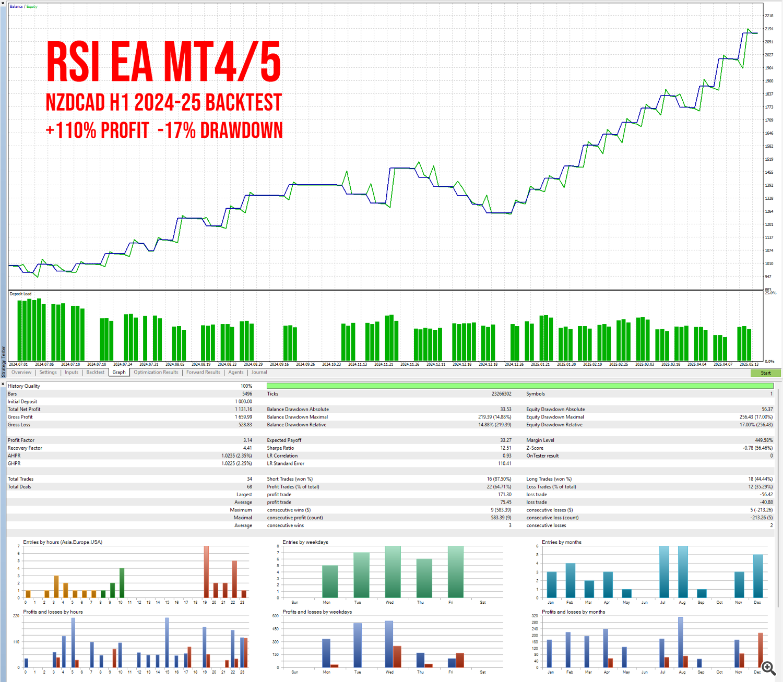The width and height of the screenshot is (783, 682).
Task: Switch to the Overview tab
Action: click(x=21, y=372)
